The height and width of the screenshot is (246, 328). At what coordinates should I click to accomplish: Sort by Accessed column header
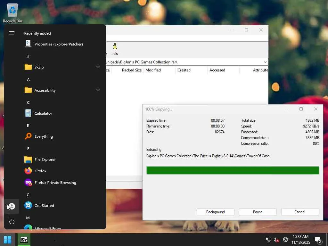click(217, 70)
